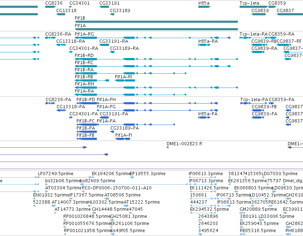Click the CG34301 gene label
The image size is (303, 236).
[x=79, y=3]
